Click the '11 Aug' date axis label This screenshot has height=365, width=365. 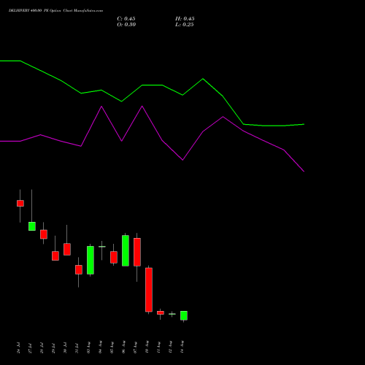tap(159, 347)
